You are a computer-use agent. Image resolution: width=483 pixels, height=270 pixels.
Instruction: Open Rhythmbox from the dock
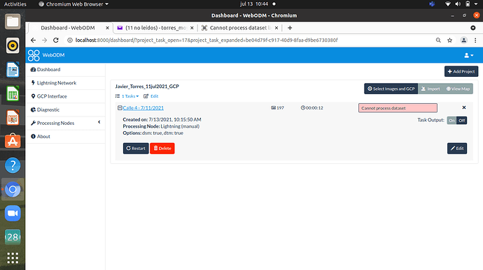point(13,46)
